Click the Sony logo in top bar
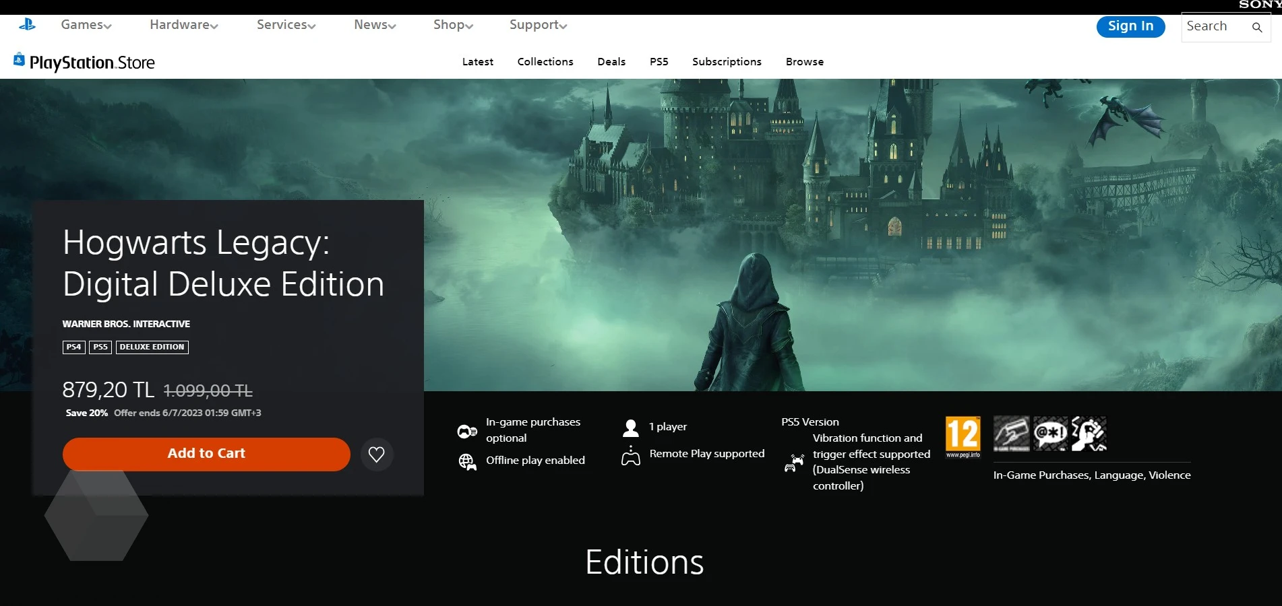This screenshot has height=606, width=1282. coord(1260,5)
